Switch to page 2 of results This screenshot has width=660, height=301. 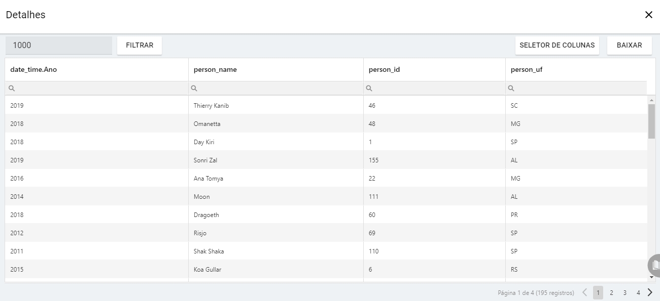click(612, 293)
